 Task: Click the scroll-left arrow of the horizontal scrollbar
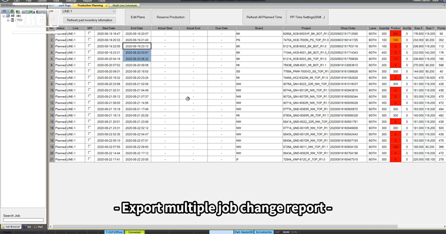(51, 227)
